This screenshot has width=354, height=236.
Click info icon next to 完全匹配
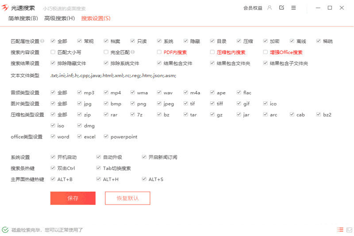click(x=132, y=52)
